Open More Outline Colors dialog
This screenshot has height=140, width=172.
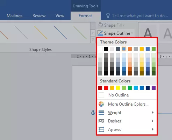point(127,104)
